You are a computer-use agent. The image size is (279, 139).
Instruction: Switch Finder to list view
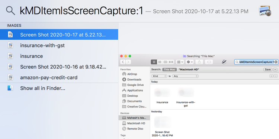coord(160,62)
